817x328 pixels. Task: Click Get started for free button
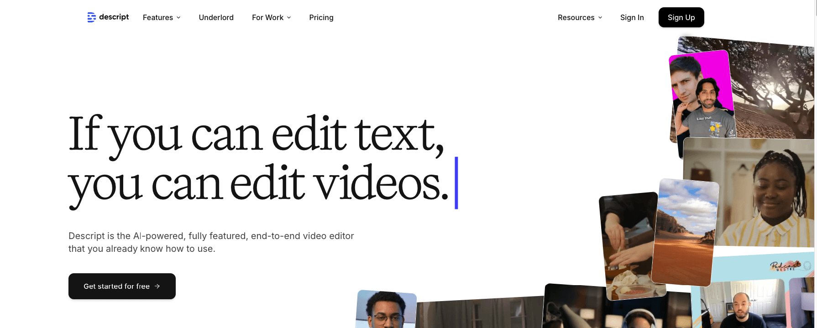click(x=122, y=286)
